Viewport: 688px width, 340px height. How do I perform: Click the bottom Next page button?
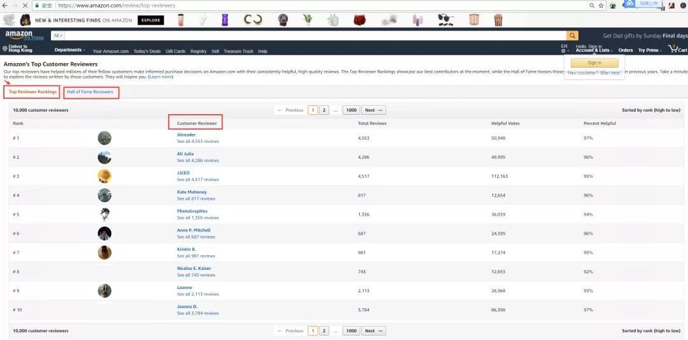[373, 331]
